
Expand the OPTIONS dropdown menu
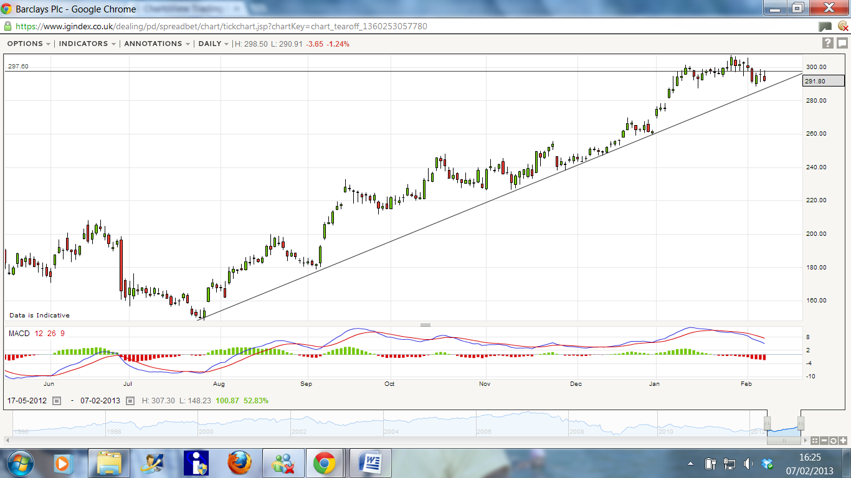[29, 44]
